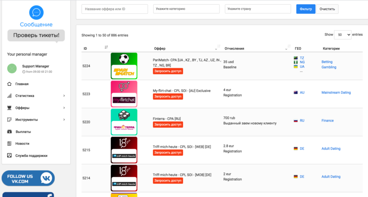368x197 pixels.
Task: Click the Nigeria flag next to NG
Action: click(296, 62)
